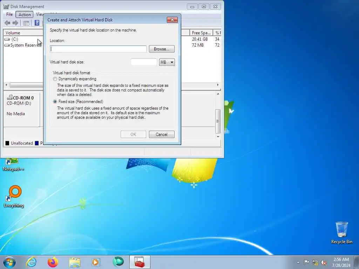This screenshot has width=359, height=269.
Task: Click the black Unallocated legend swatch
Action: (7, 143)
